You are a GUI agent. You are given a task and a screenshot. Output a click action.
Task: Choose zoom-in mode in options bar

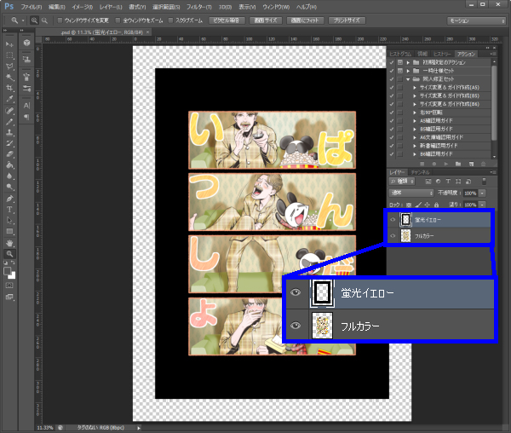34,20
